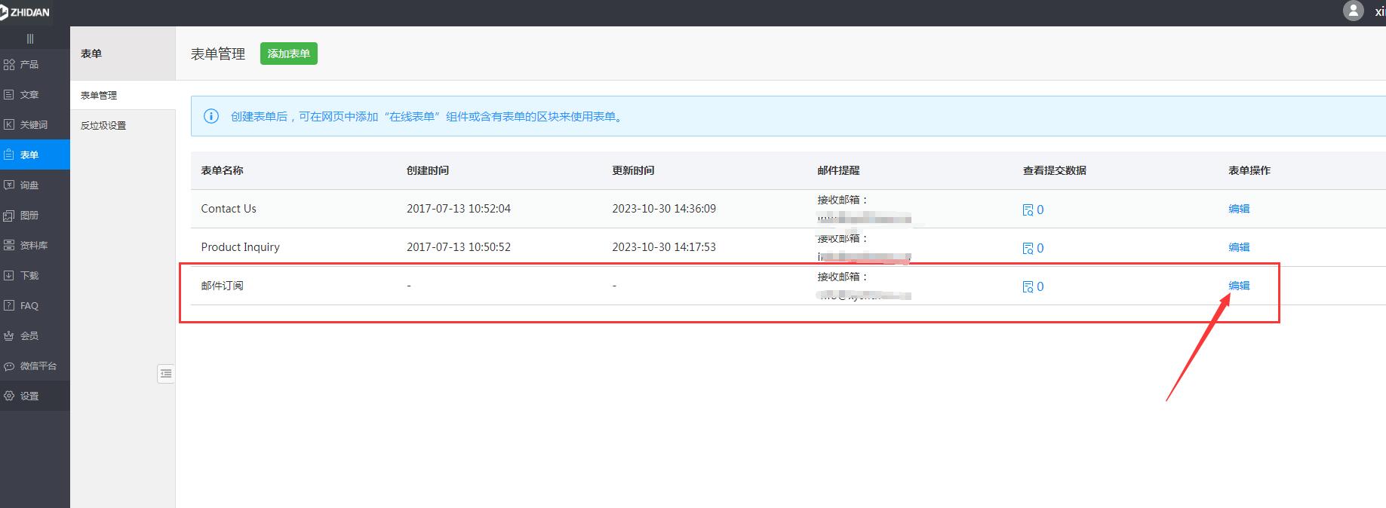Image resolution: width=1386 pixels, height=508 pixels.
Task: Collapse the main sidebar with hamburger
Action: click(x=30, y=38)
